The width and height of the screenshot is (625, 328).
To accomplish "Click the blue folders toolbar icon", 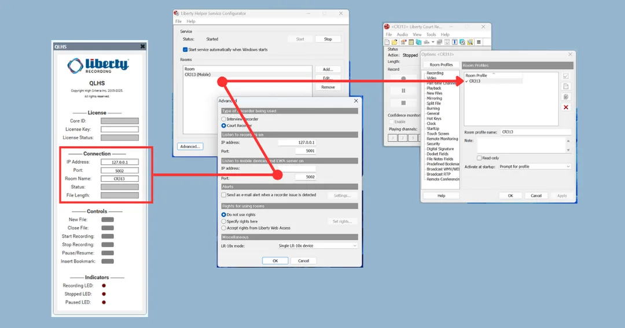I will 418,42.
